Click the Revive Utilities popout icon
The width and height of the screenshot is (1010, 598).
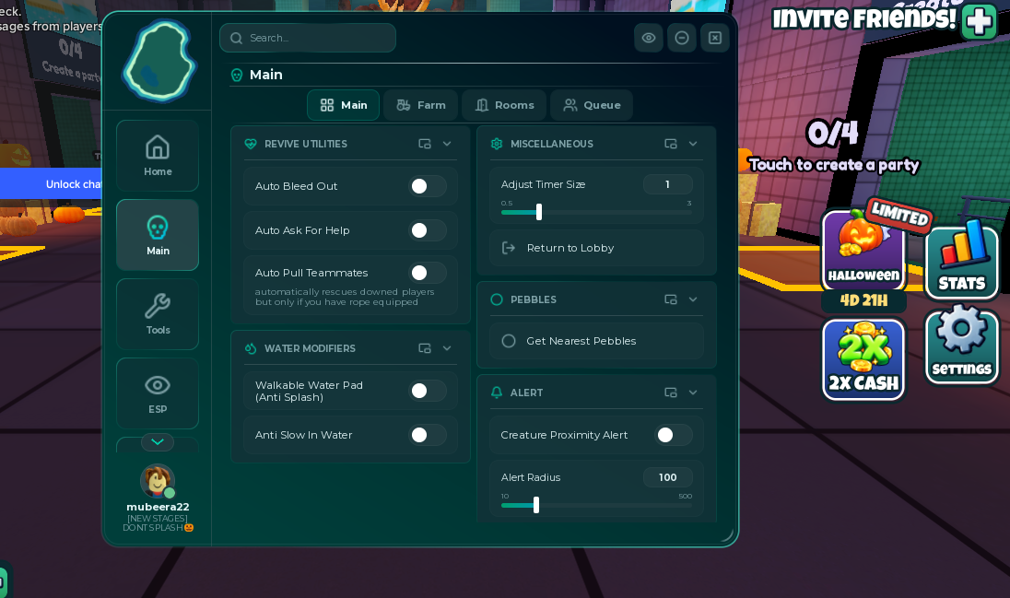pyautogui.click(x=425, y=144)
